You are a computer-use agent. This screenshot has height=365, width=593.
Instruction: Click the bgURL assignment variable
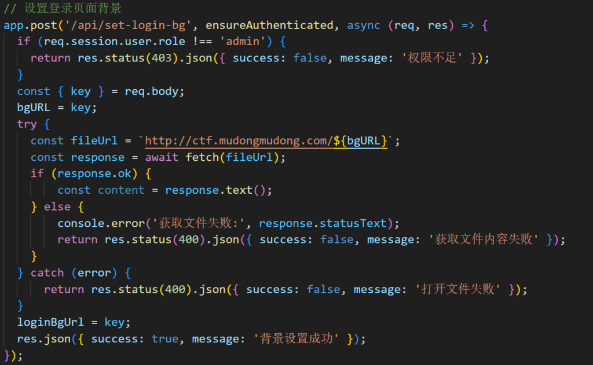coord(33,108)
